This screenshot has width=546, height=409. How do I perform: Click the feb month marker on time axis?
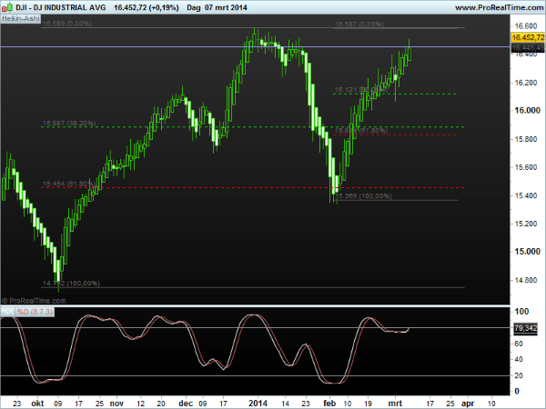coord(329,404)
